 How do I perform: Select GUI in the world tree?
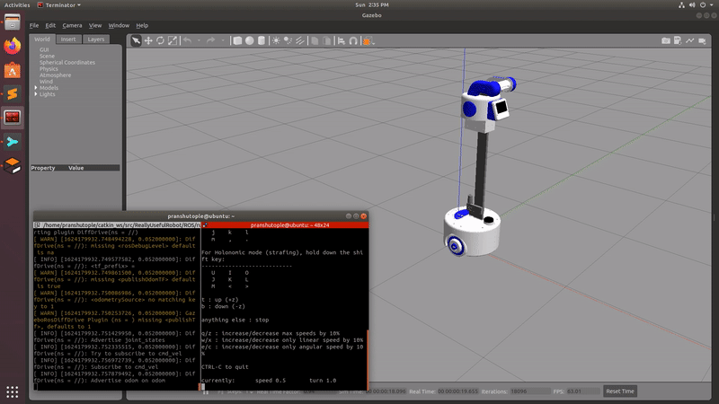point(44,49)
